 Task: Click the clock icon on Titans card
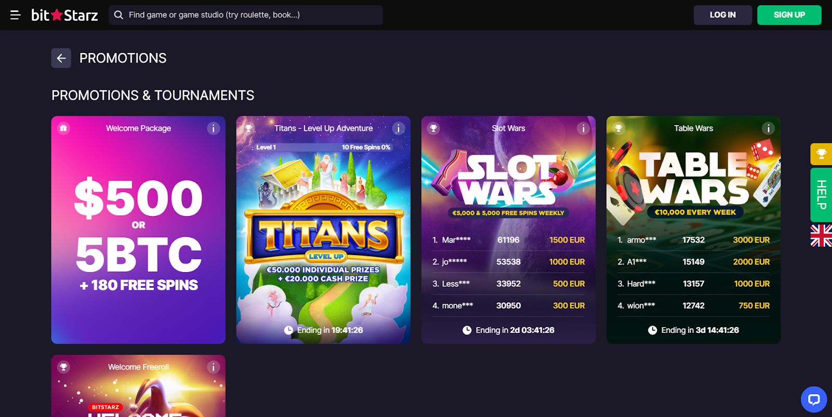289,330
